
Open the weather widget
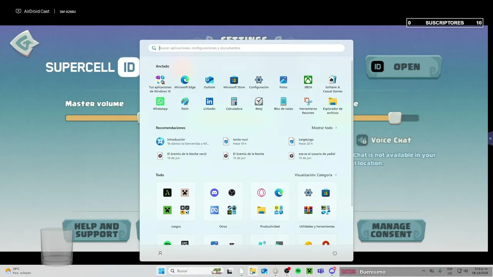(x=18, y=271)
